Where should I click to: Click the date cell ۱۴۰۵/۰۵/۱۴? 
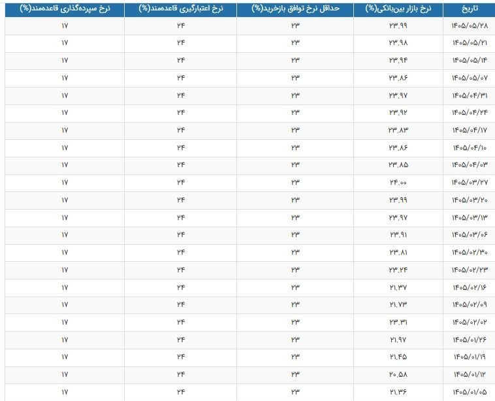469,61
